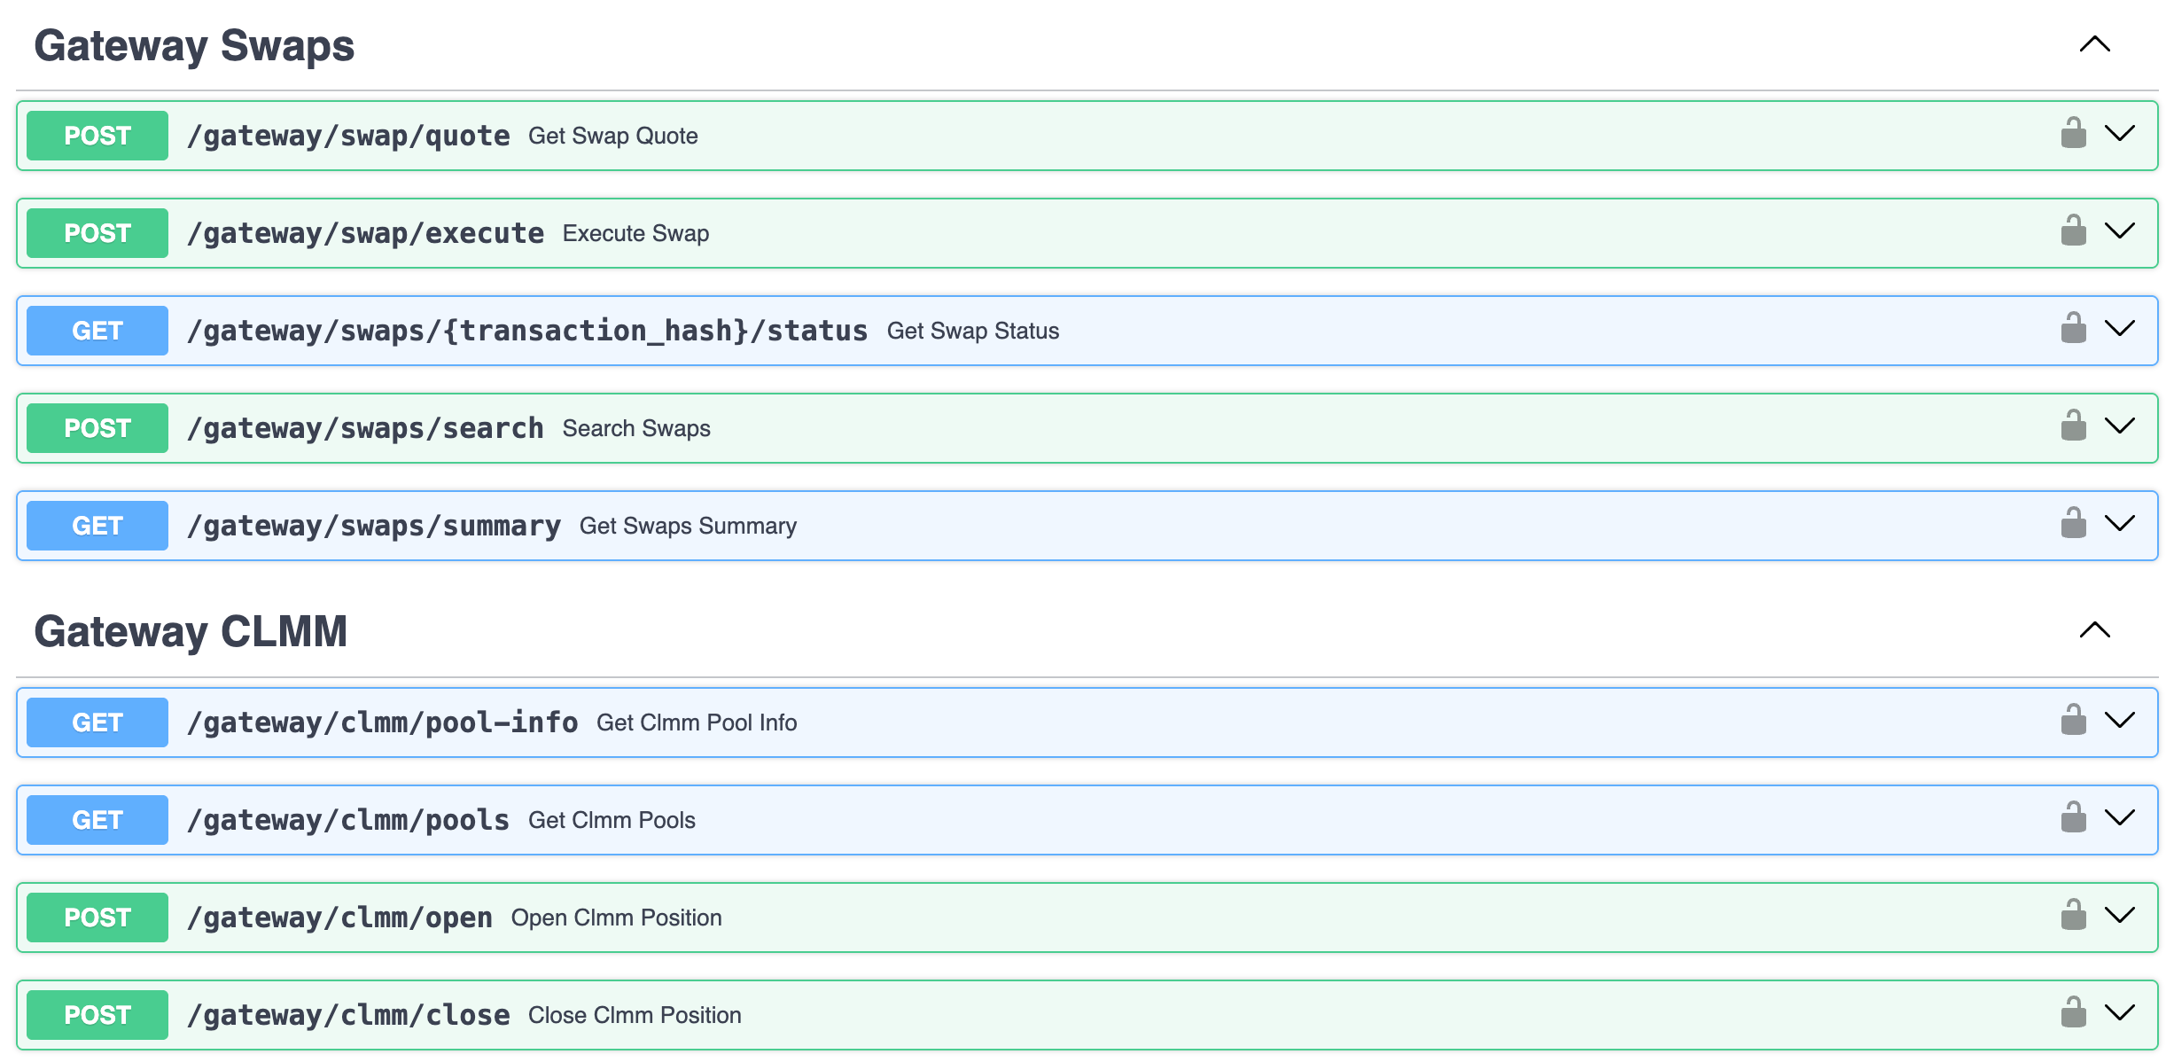Click lock icon for Search Swaps endpoint
Screen dimensions: 2166x1062
(x=2073, y=426)
